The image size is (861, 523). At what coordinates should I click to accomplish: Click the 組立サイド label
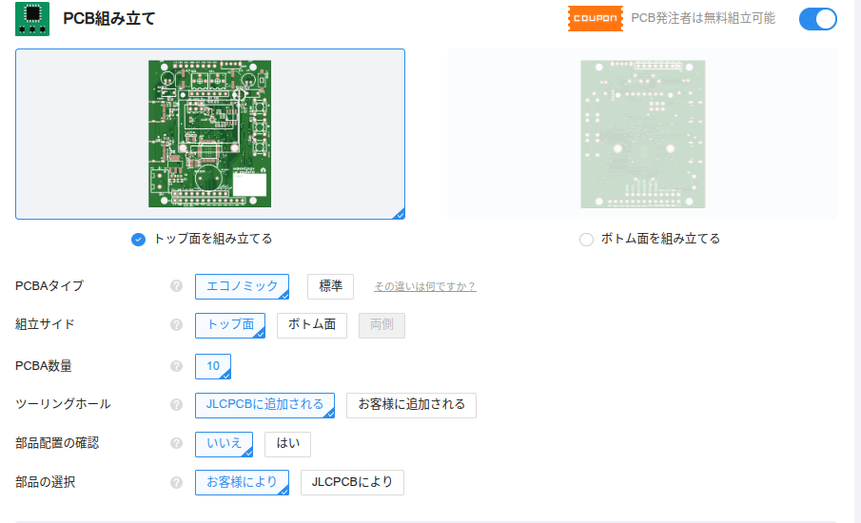[x=45, y=324]
